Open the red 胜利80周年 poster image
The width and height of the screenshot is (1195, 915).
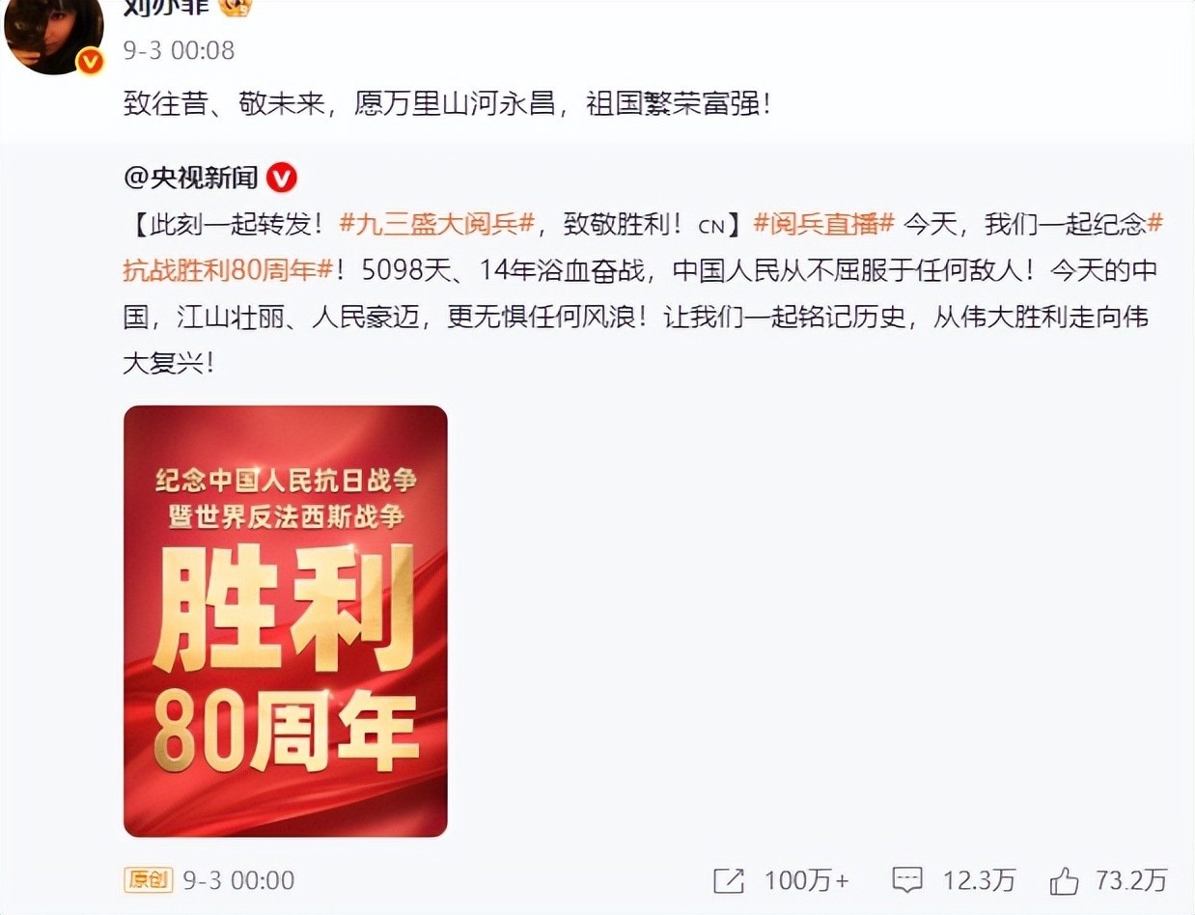click(286, 621)
